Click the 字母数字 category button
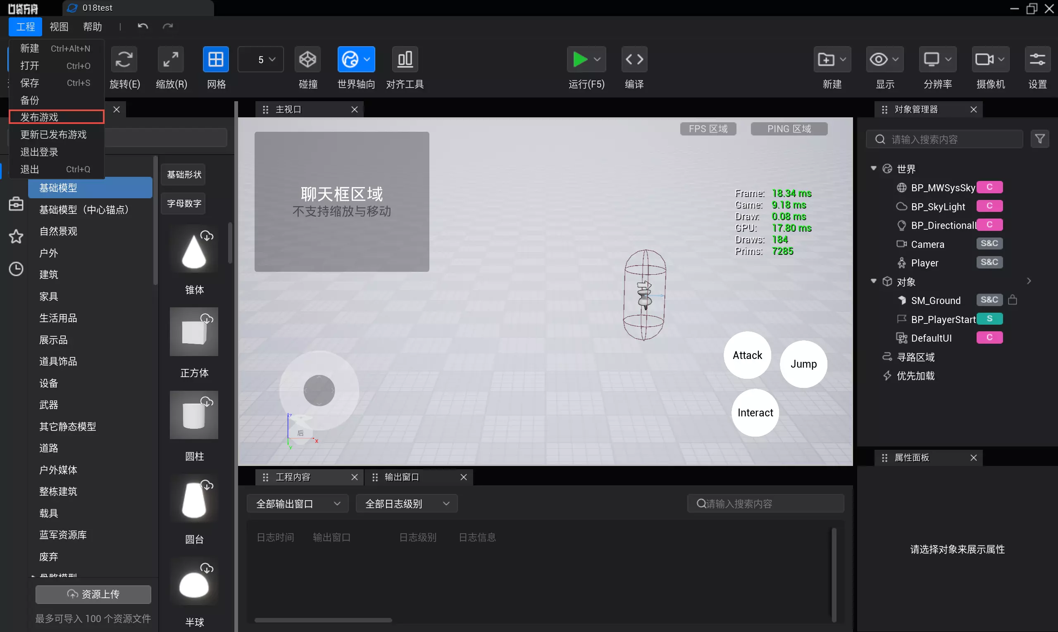The height and width of the screenshot is (632, 1058). click(183, 204)
